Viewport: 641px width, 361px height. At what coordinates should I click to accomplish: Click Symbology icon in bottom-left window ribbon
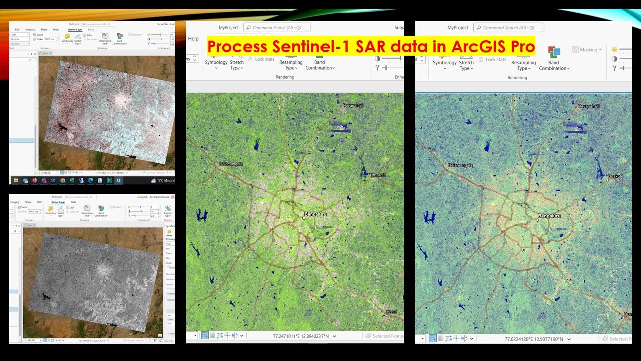coord(51,209)
